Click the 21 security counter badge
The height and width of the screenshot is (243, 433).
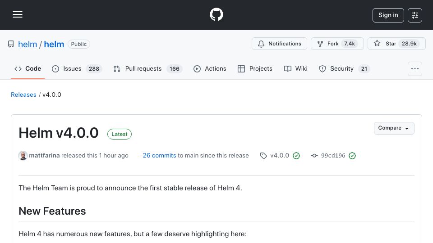pos(364,69)
